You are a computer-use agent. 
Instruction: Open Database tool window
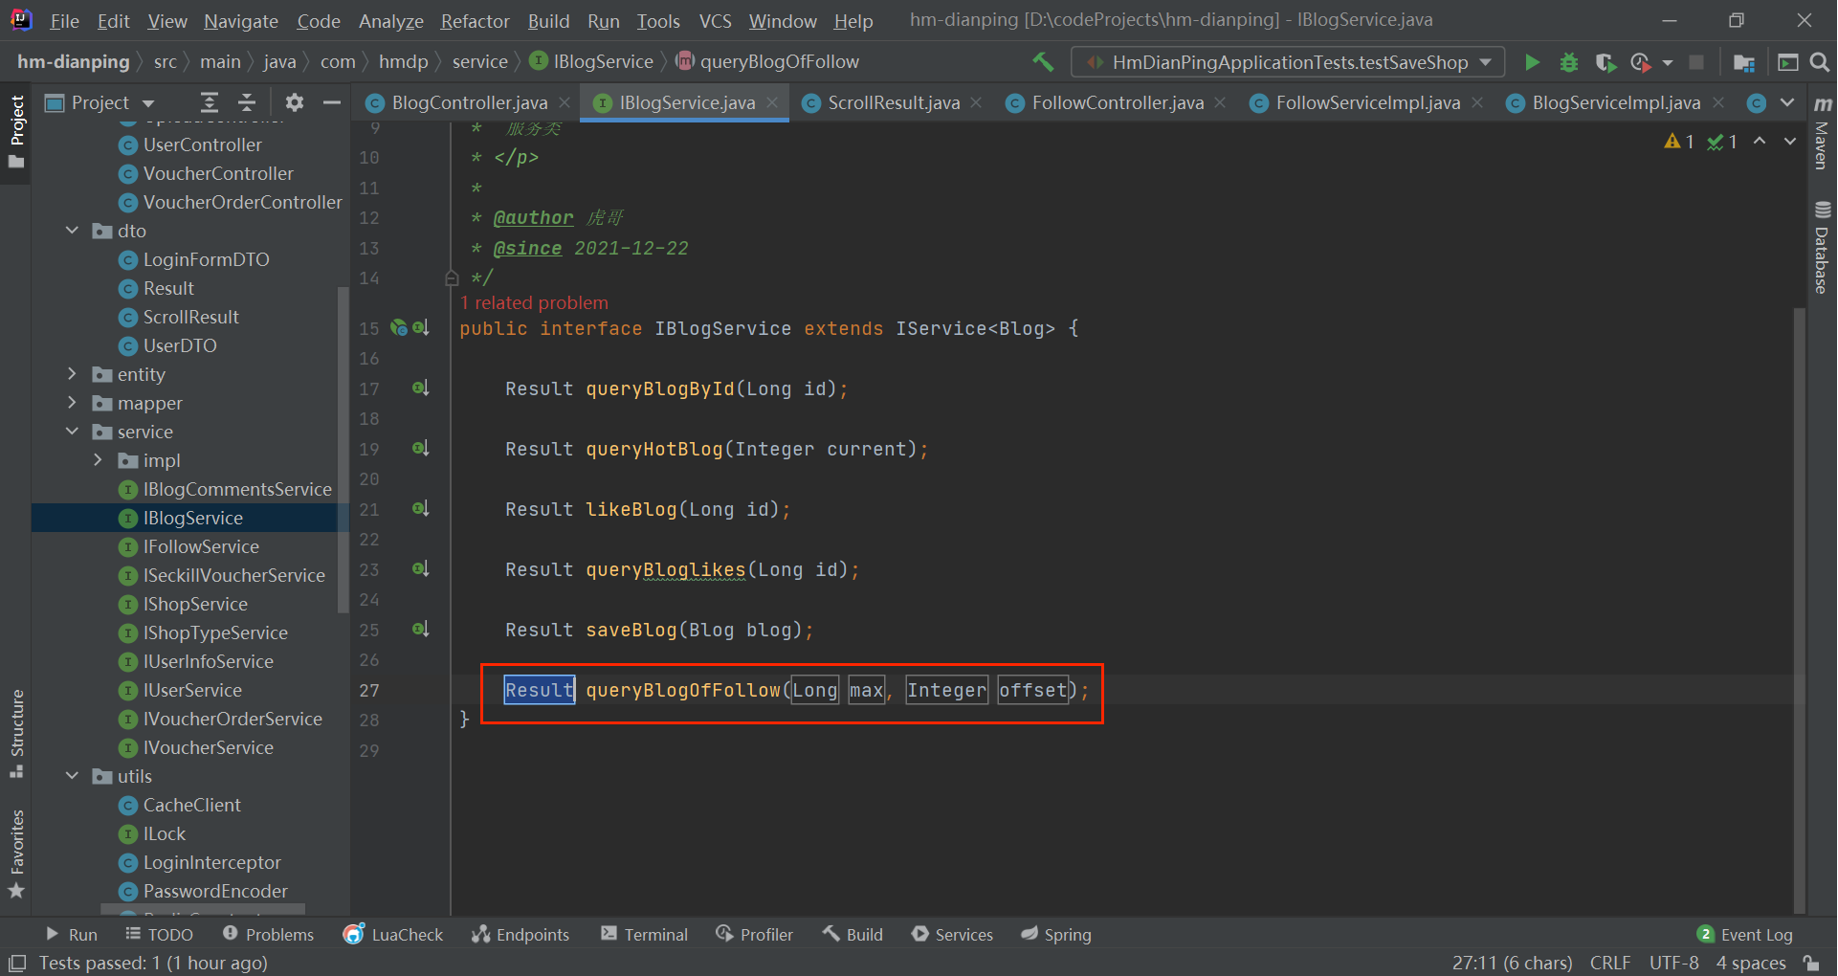tap(1823, 248)
